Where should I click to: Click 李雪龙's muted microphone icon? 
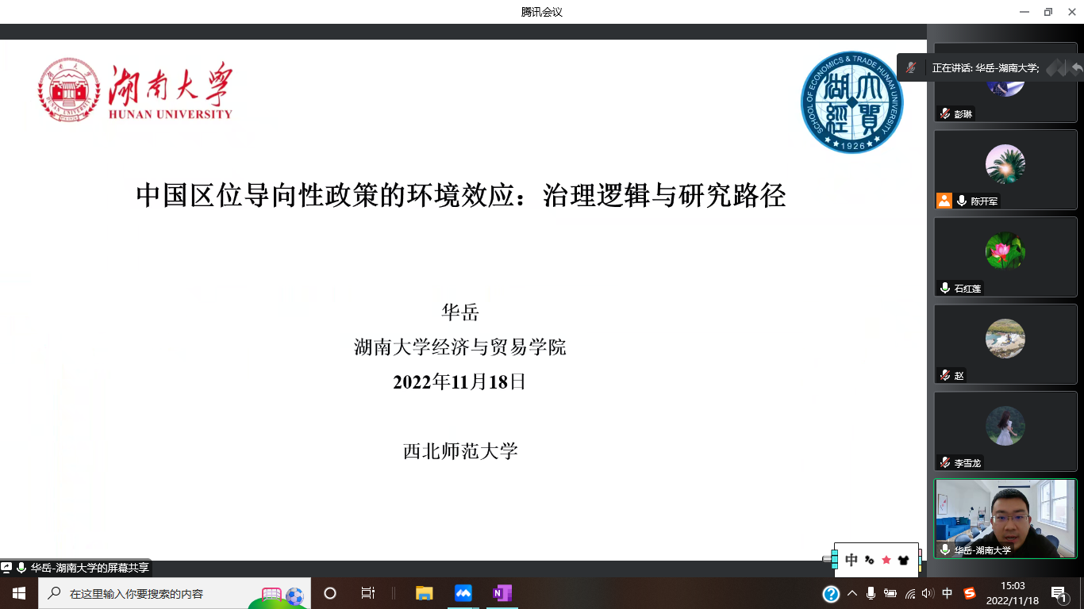click(x=944, y=462)
